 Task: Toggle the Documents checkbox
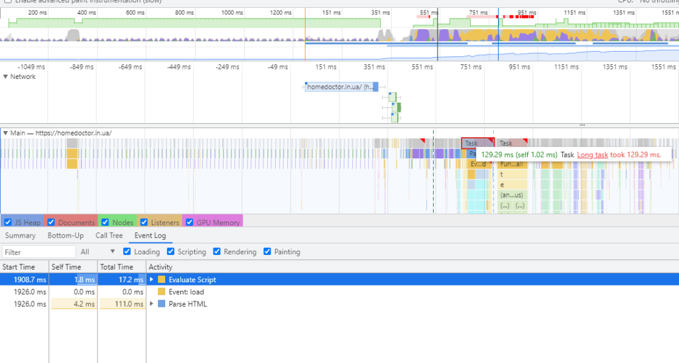[x=51, y=223]
